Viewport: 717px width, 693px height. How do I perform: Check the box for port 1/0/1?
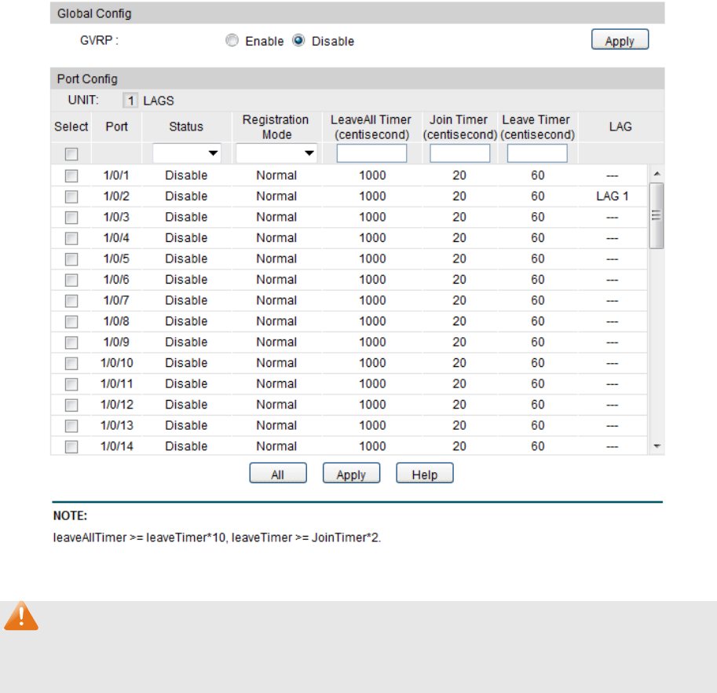click(x=71, y=176)
